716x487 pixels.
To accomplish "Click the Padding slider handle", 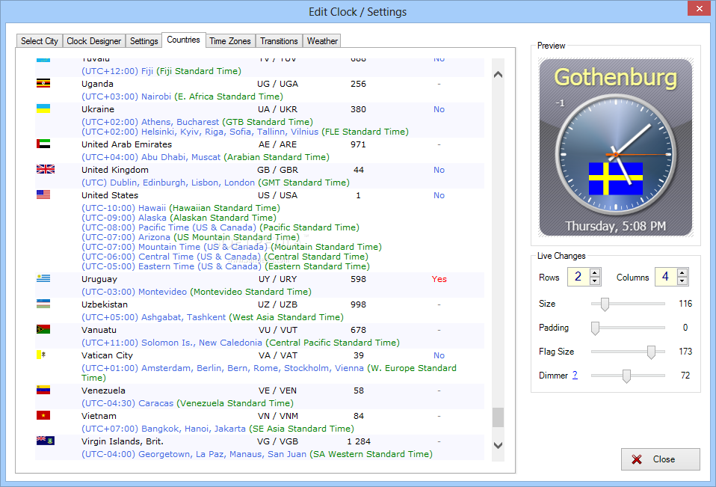I will [595, 328].
